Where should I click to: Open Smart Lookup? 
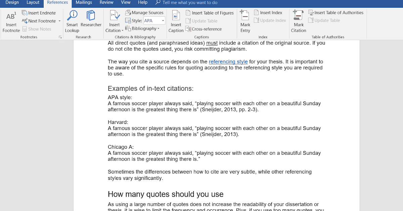tap(72, 21)
